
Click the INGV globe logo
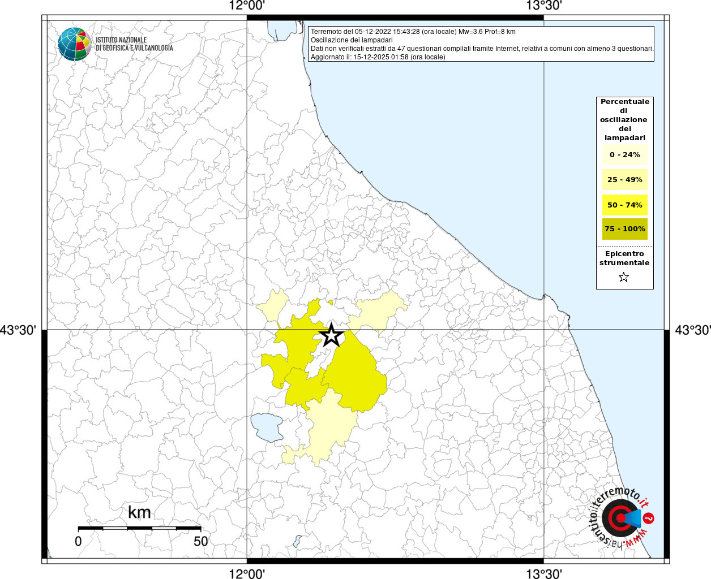point(74,44)
